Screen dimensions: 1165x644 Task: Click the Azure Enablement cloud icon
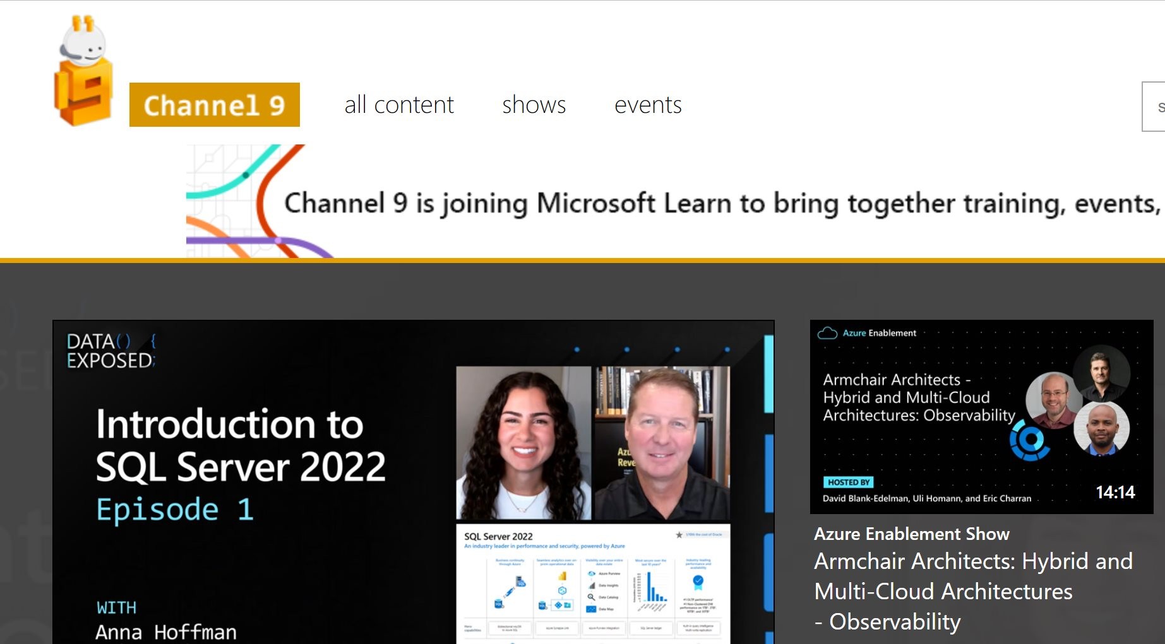coord(827,333)
